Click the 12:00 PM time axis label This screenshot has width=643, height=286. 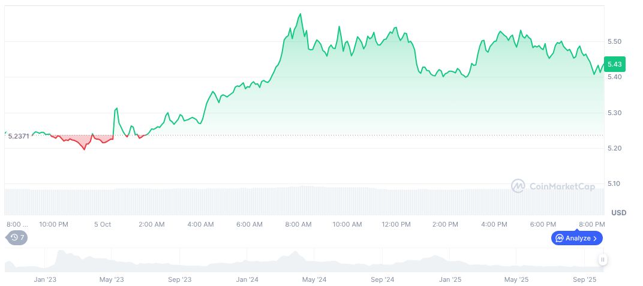pos(396,224)
